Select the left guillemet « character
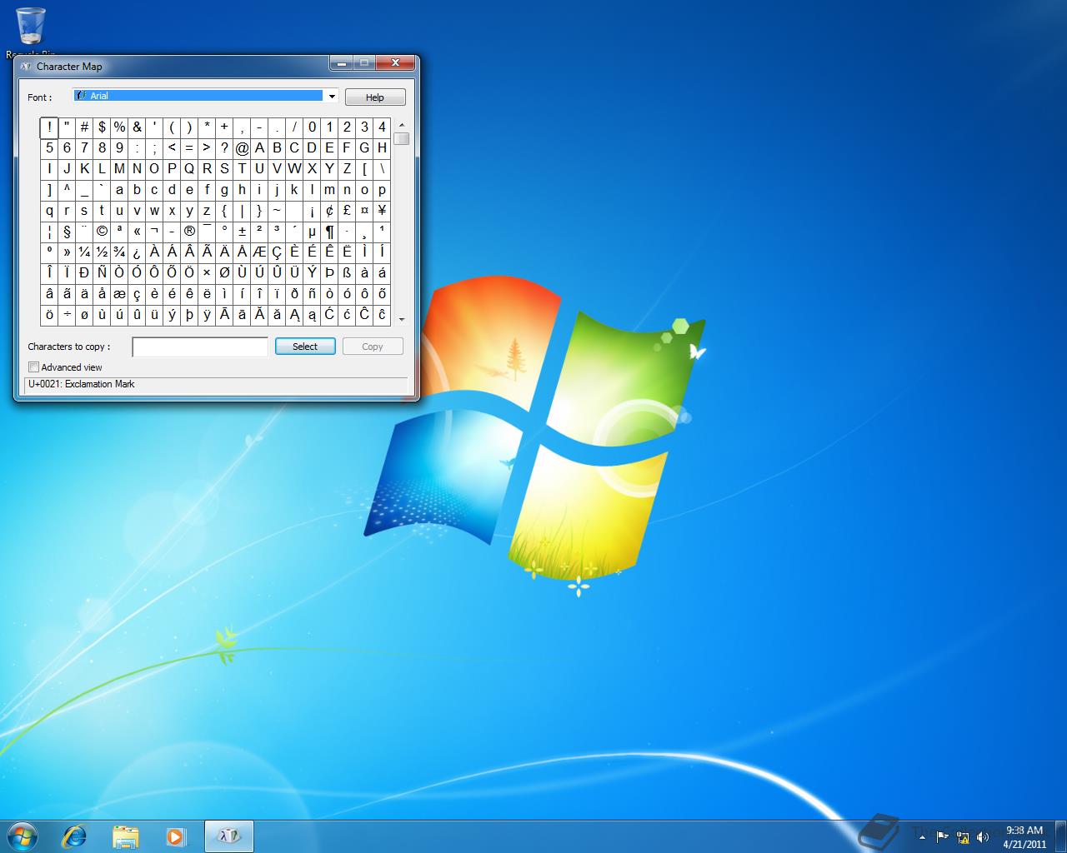The width and height of the screenshot is (1067, 853). (137, 232)
